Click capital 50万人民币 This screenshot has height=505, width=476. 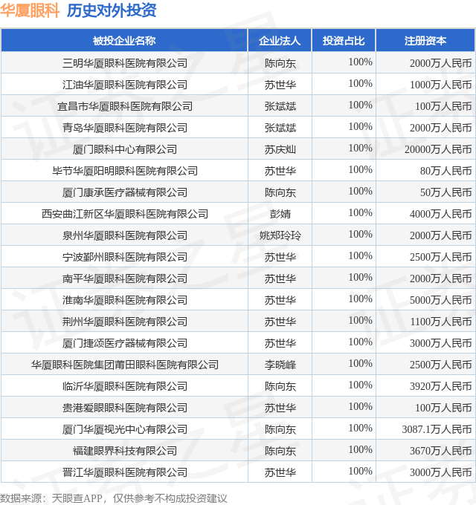point(446,192)
